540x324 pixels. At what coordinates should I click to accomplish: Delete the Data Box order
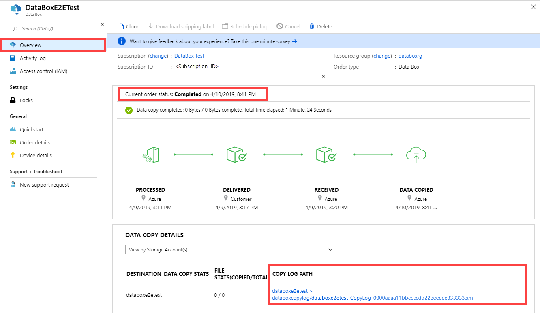[320, 26]
